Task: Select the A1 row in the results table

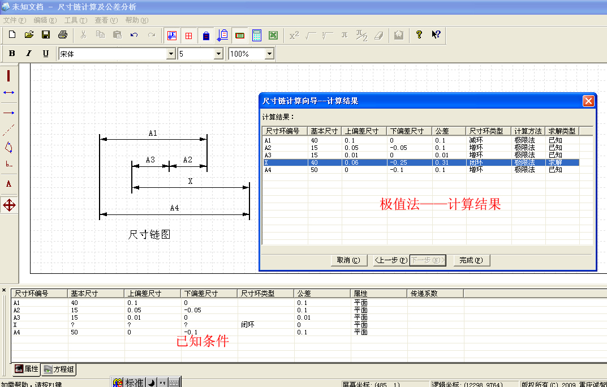Action: pyautogui.click(x=421, y=140)
